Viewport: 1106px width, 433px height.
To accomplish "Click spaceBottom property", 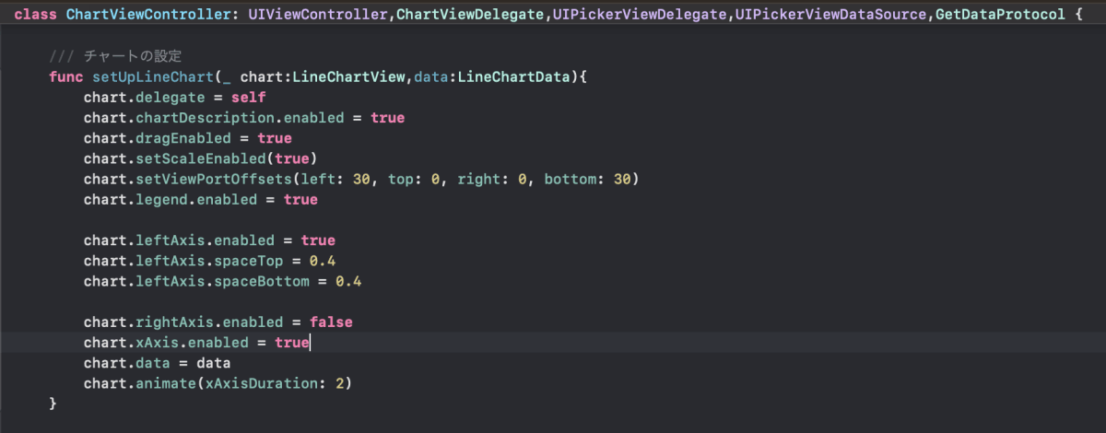I will [x=263, y=281].
